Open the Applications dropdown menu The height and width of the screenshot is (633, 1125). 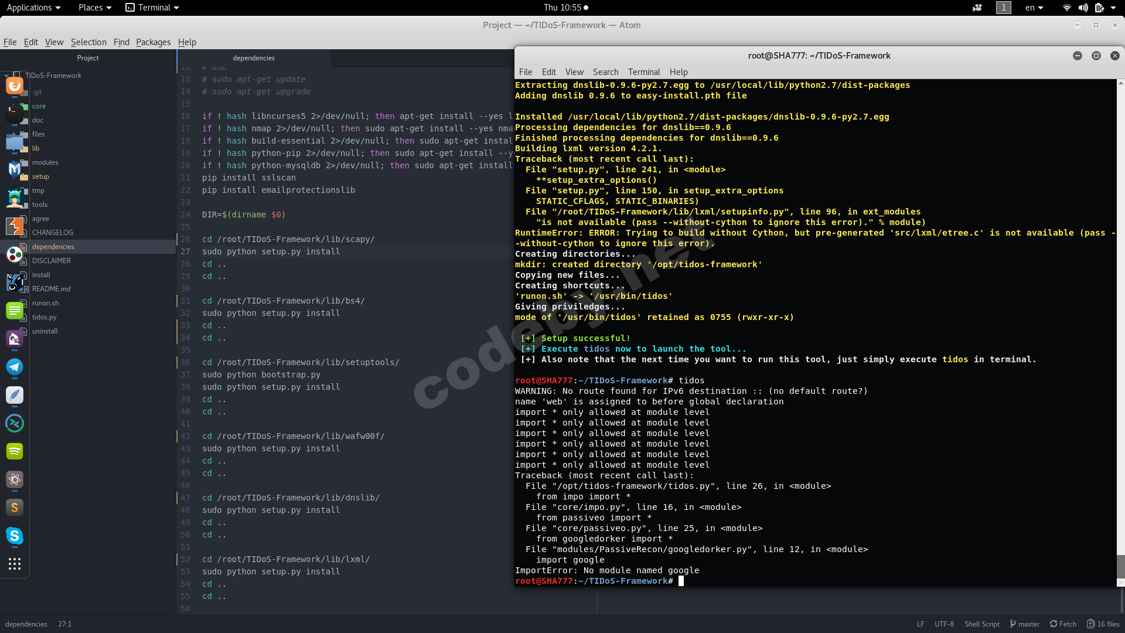coord(33,8)
